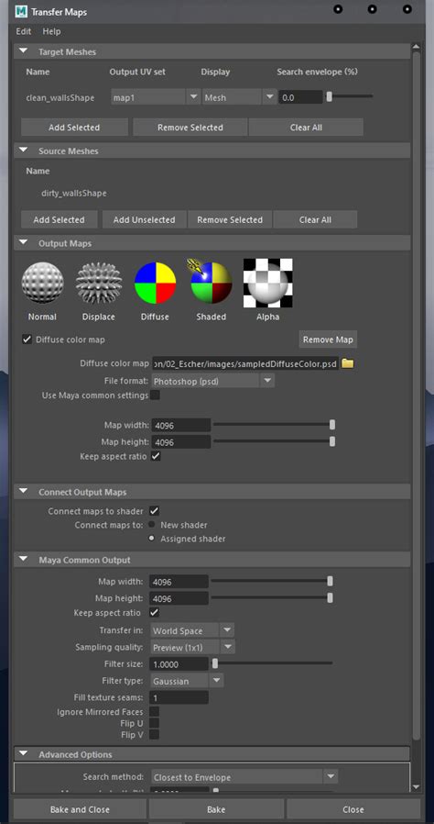Click the Filter size value field
Image resolution: width=434 pixels, height=824 pixels.
tap(179, 664)
